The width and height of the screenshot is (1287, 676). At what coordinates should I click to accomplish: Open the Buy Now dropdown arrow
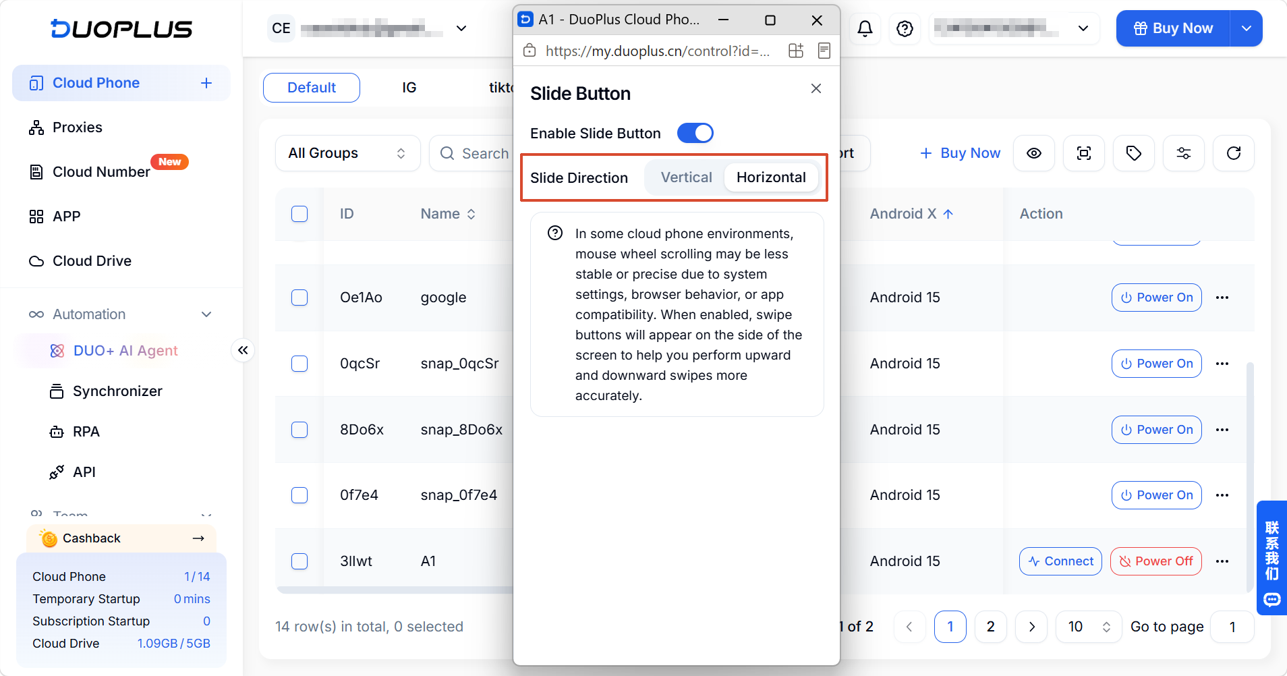(x=1247, y=28)
